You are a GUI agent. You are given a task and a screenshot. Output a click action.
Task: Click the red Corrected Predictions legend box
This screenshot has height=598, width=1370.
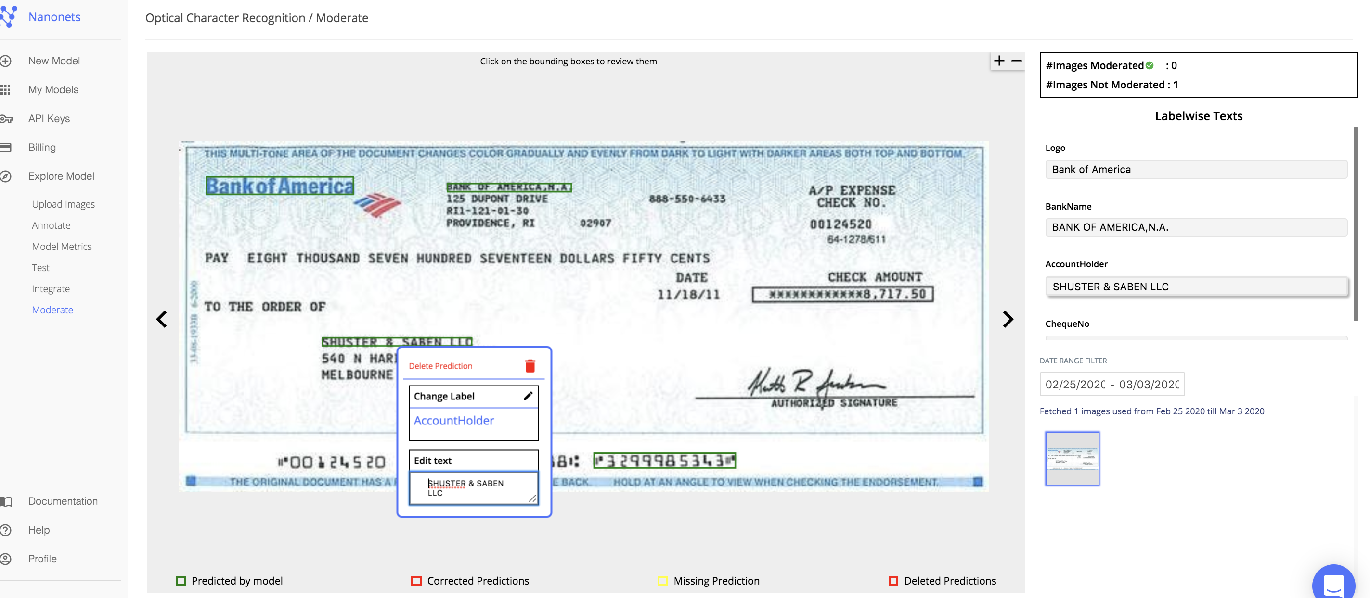[416, 581]
